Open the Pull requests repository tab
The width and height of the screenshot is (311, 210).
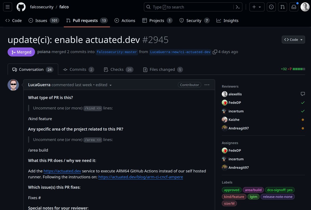click(x=87, y=21)
